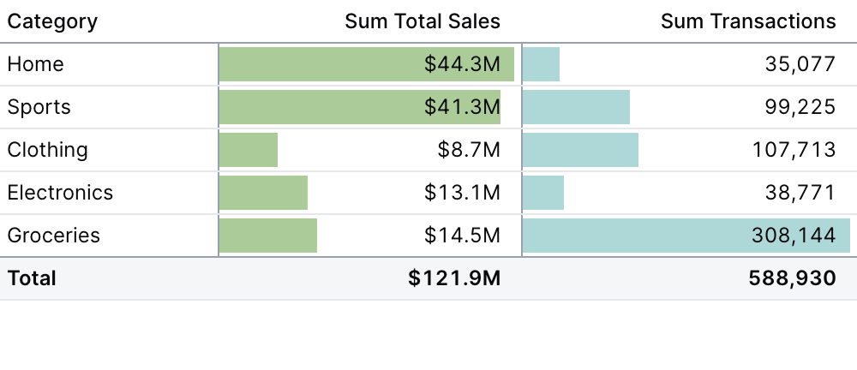Sort by Sum Total Sales header

[422, 21]
